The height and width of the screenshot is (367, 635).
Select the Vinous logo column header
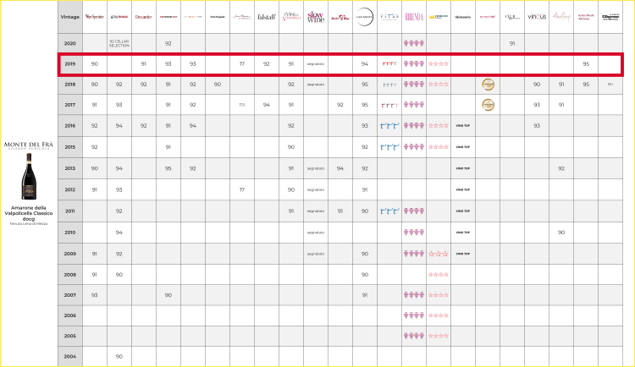(x=537, y=17)
